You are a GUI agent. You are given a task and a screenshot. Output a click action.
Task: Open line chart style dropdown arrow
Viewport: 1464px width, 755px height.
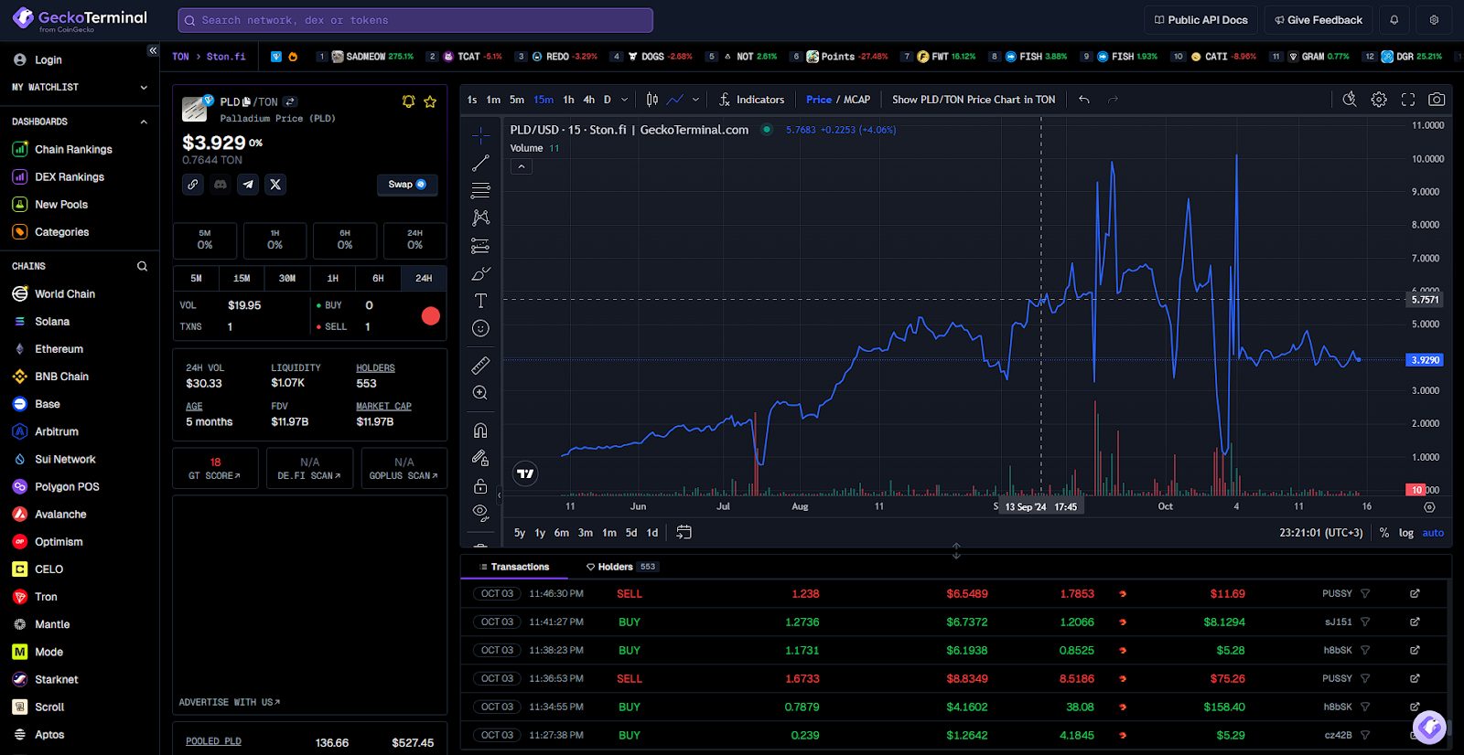pyautogui.click(x=696, y=100)
